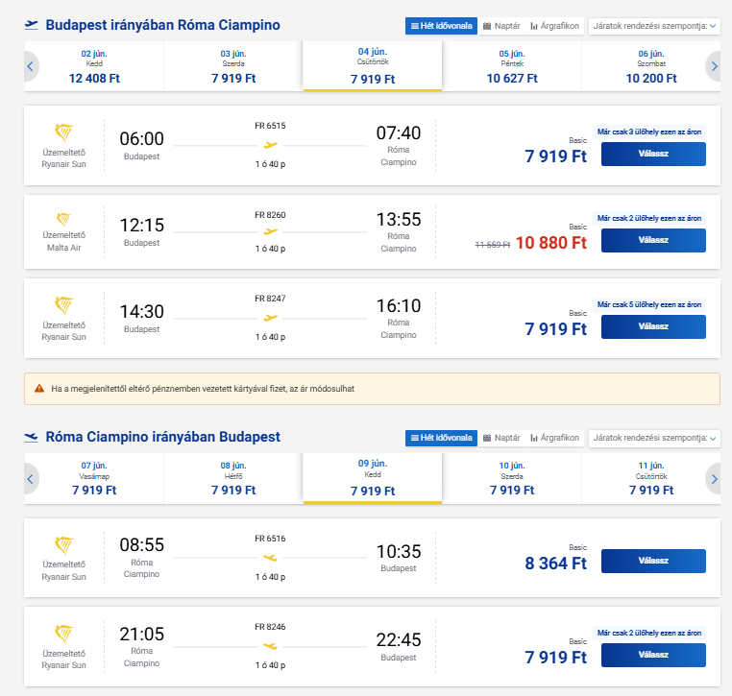Switch outbound view to Árgrafikon
This screenshot has height=696, width=732.
(555, 26)
